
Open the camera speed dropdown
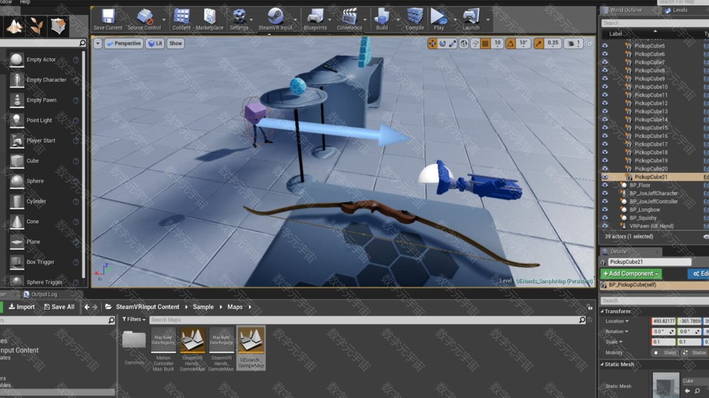573,43
